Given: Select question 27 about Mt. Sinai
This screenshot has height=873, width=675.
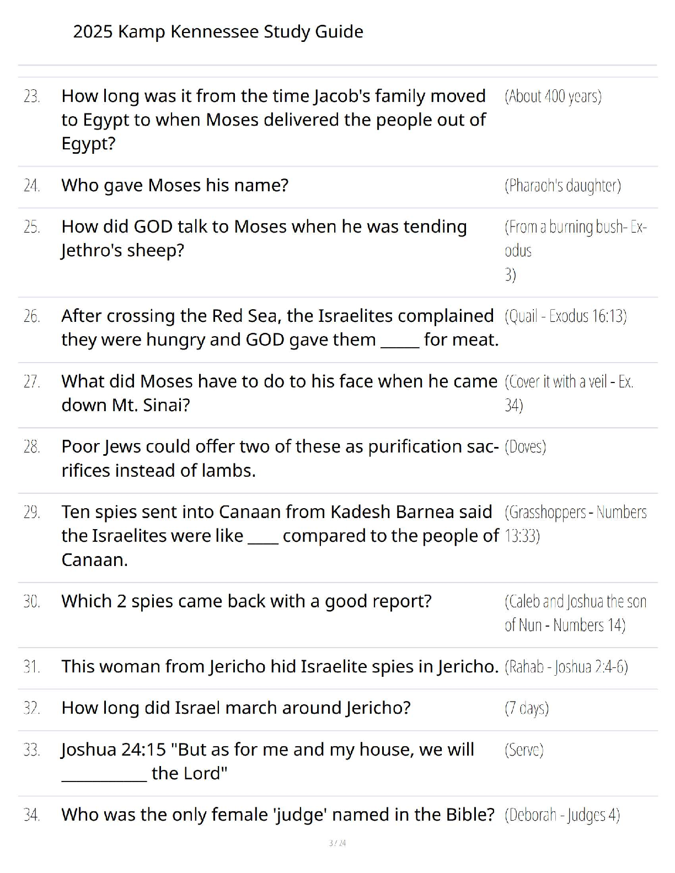Looking at the screenshot, I should click(280, 393).
